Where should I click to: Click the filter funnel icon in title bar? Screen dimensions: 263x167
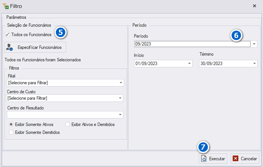pos(6,6)
